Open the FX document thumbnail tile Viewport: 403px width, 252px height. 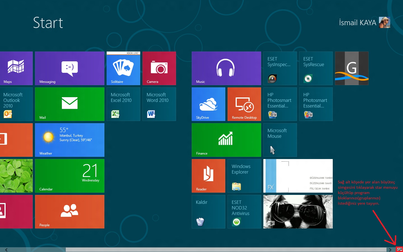298,176
